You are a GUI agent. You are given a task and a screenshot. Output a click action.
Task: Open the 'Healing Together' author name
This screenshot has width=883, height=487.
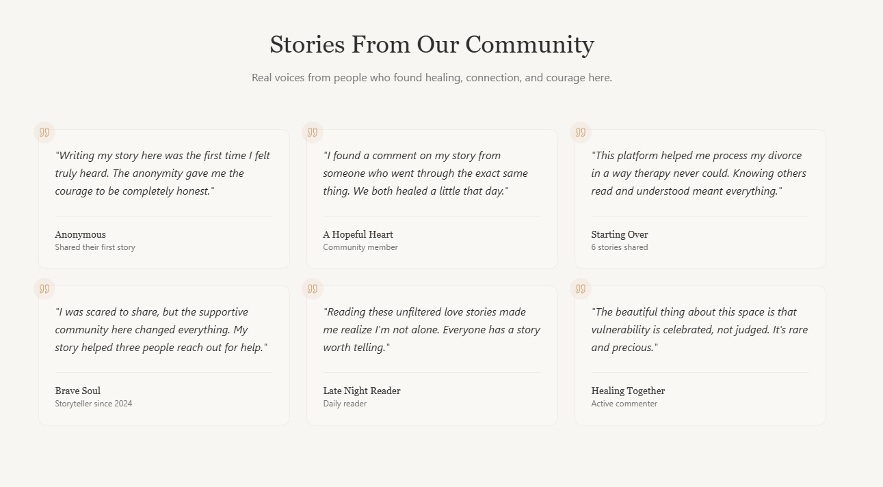coord(628,391)
